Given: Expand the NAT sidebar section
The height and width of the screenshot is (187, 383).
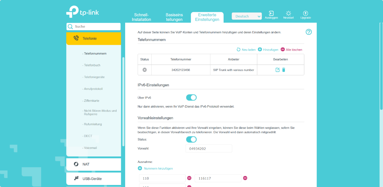Looking at the screenshot, I should click(x=93, y=164).
